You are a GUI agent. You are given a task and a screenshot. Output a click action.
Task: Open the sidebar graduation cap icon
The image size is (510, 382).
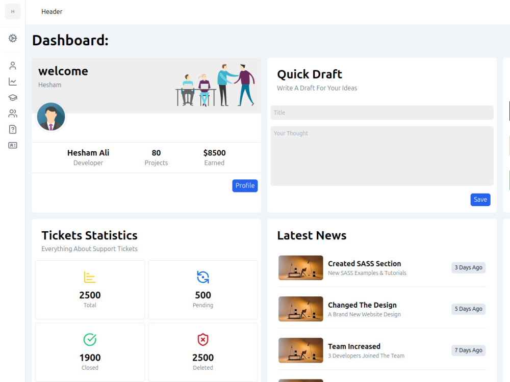[13, 97]
